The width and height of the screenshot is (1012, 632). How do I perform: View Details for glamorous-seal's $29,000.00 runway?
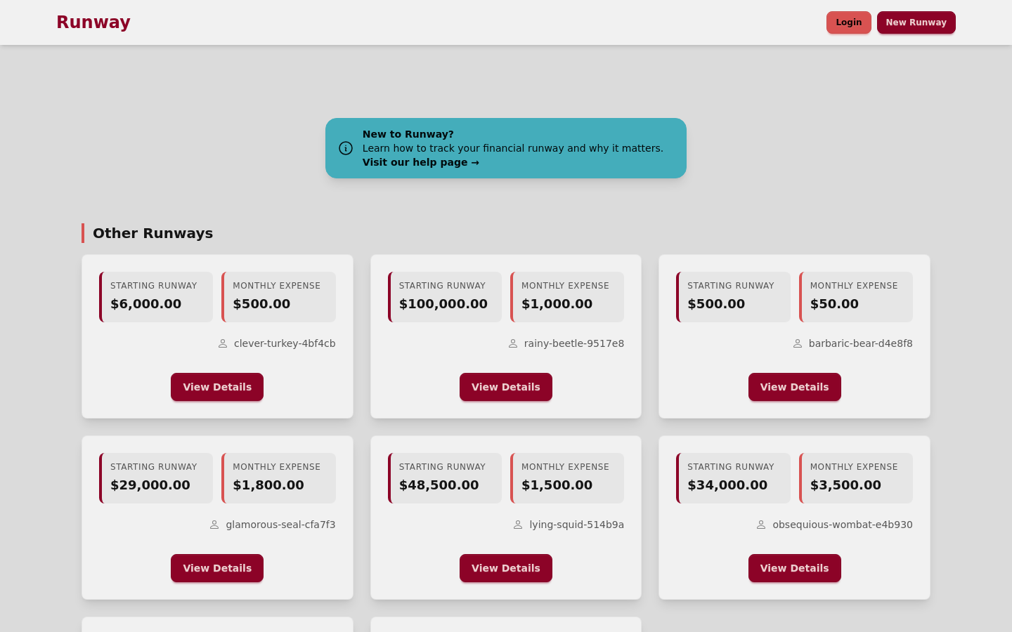[217, 568]
